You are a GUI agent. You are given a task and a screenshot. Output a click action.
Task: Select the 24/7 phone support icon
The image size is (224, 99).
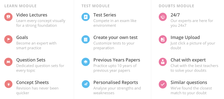pos(163,17)
